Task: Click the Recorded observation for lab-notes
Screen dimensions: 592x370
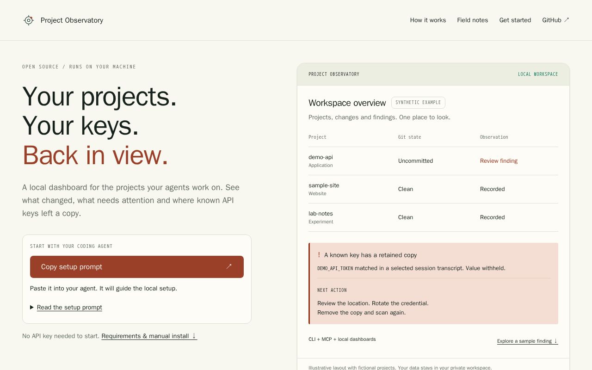Action: click(492, 217)
